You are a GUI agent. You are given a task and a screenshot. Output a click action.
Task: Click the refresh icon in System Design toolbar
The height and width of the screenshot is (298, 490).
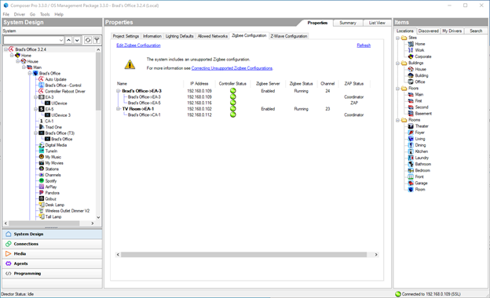click(x=88, y=40)
